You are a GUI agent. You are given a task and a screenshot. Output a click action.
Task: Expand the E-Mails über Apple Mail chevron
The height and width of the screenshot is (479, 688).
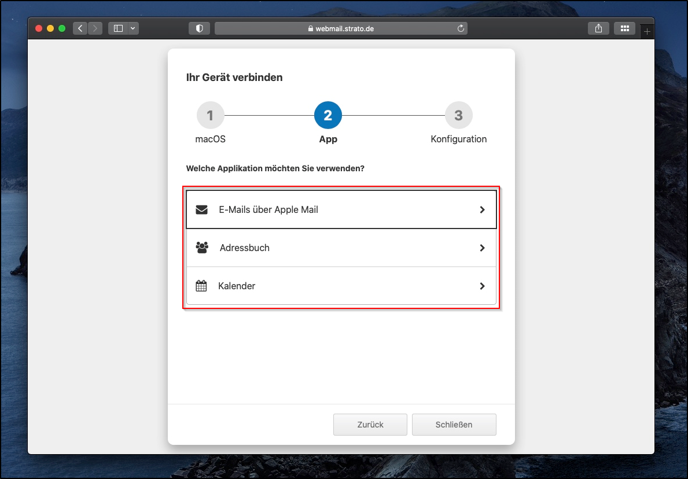tap(482, 210)
